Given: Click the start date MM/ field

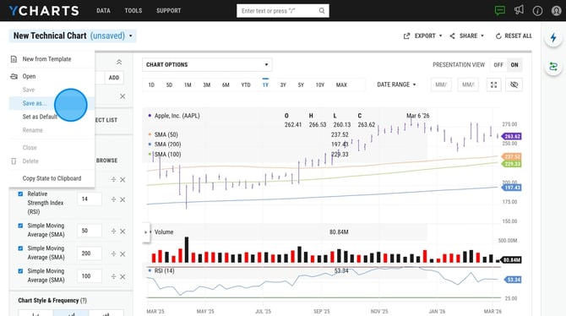Looking at the screenshot, I should (x=441, y=84).
